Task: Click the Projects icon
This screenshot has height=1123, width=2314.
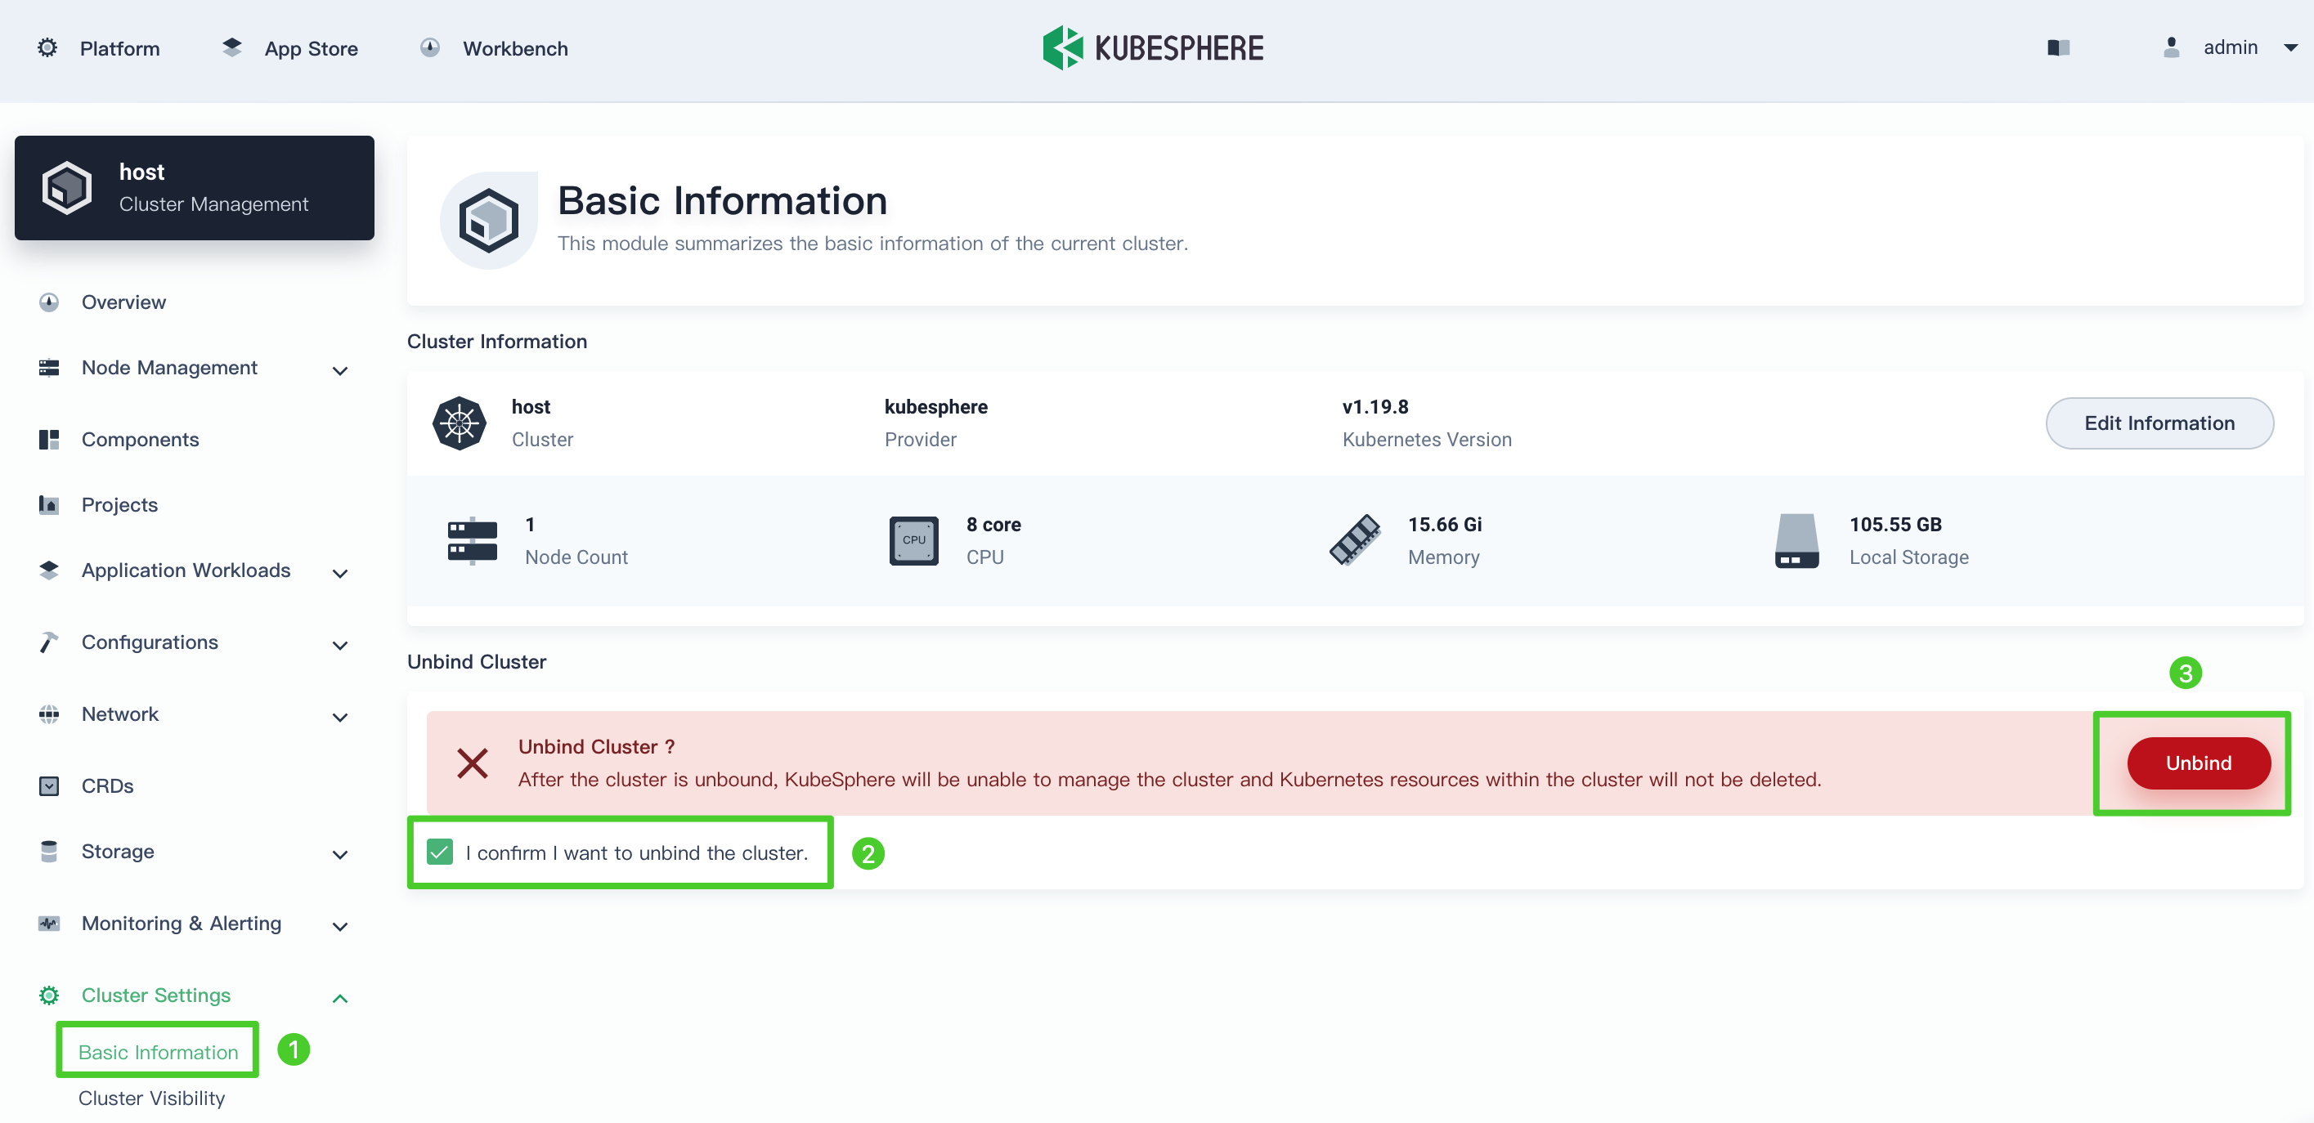Action: click(x=48, y=504)
